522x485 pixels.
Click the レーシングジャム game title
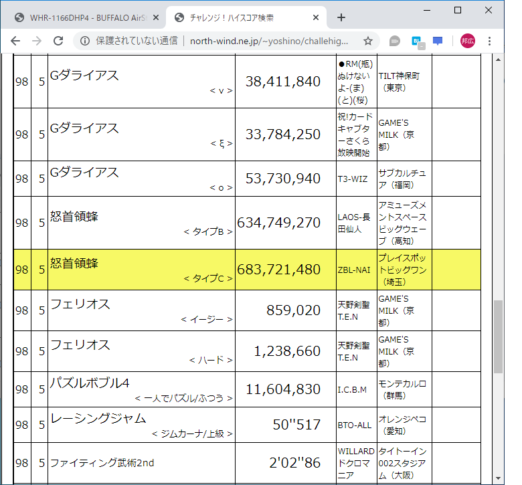point(98,418)
